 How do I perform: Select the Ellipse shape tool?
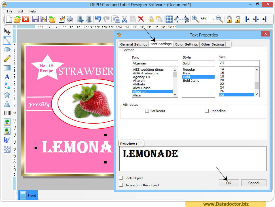click(7, 49)
